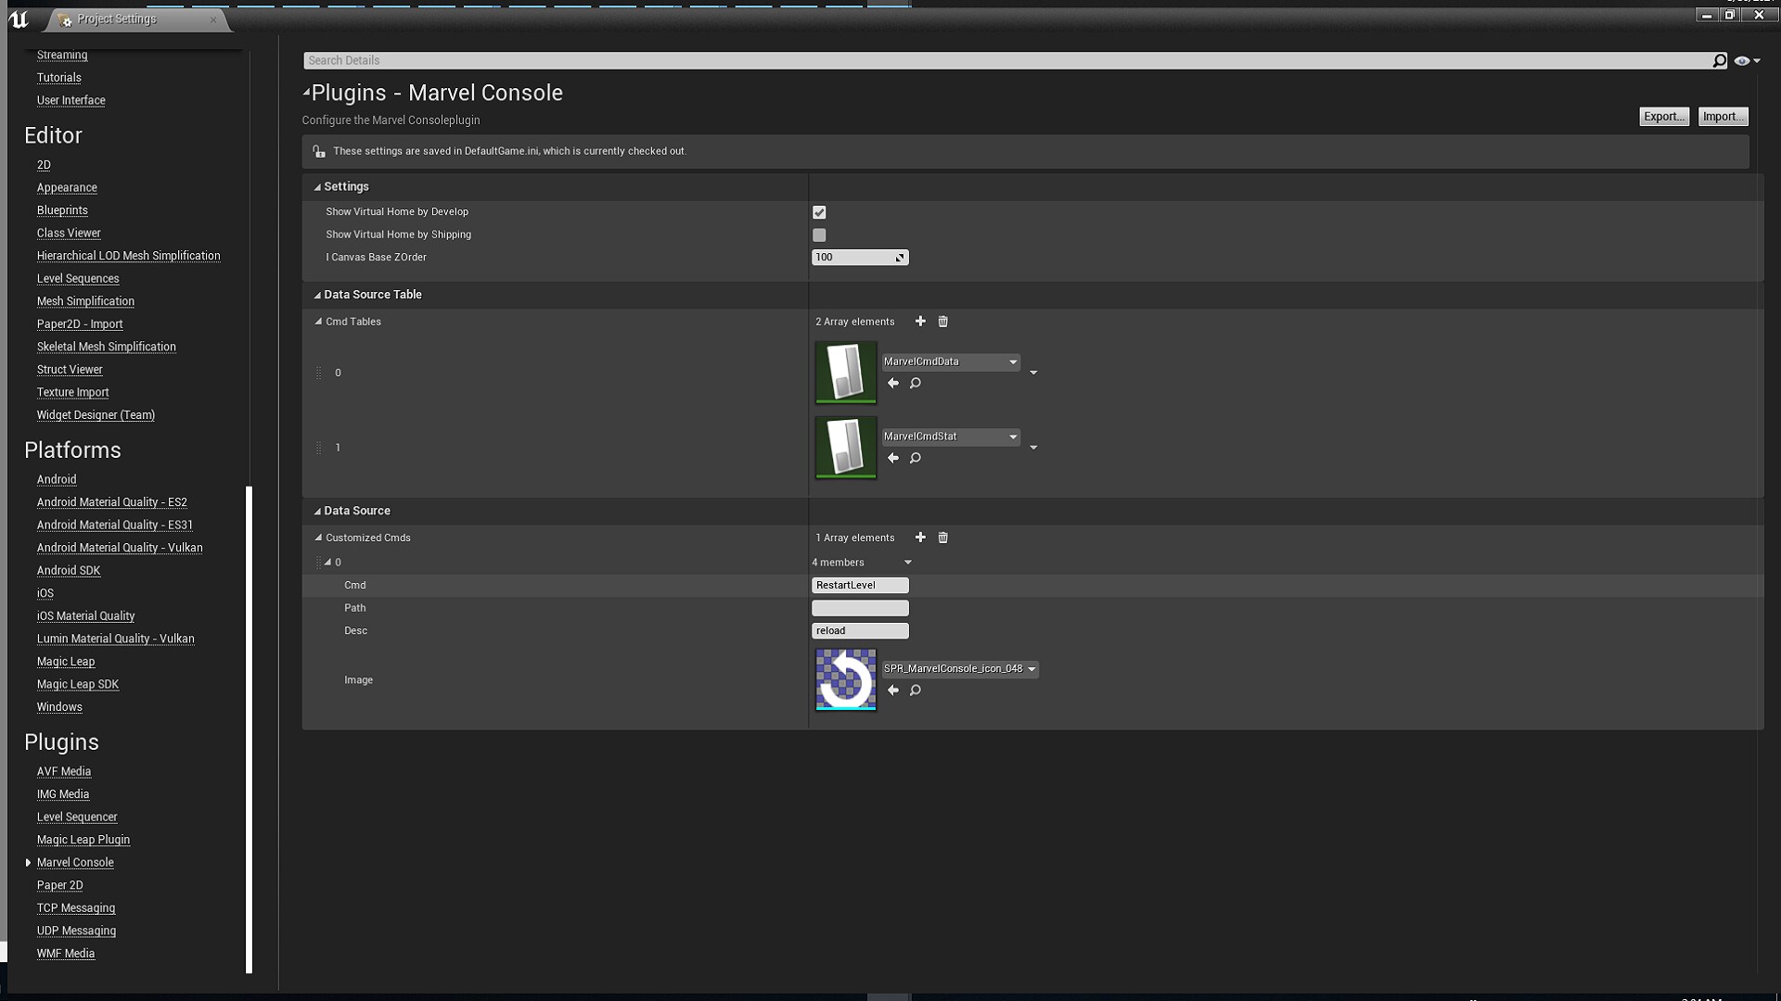This screenshot has width=1781, height=1001.
Task: Select the Marvel Console plugin in sidebar
Action: [75, 862]
